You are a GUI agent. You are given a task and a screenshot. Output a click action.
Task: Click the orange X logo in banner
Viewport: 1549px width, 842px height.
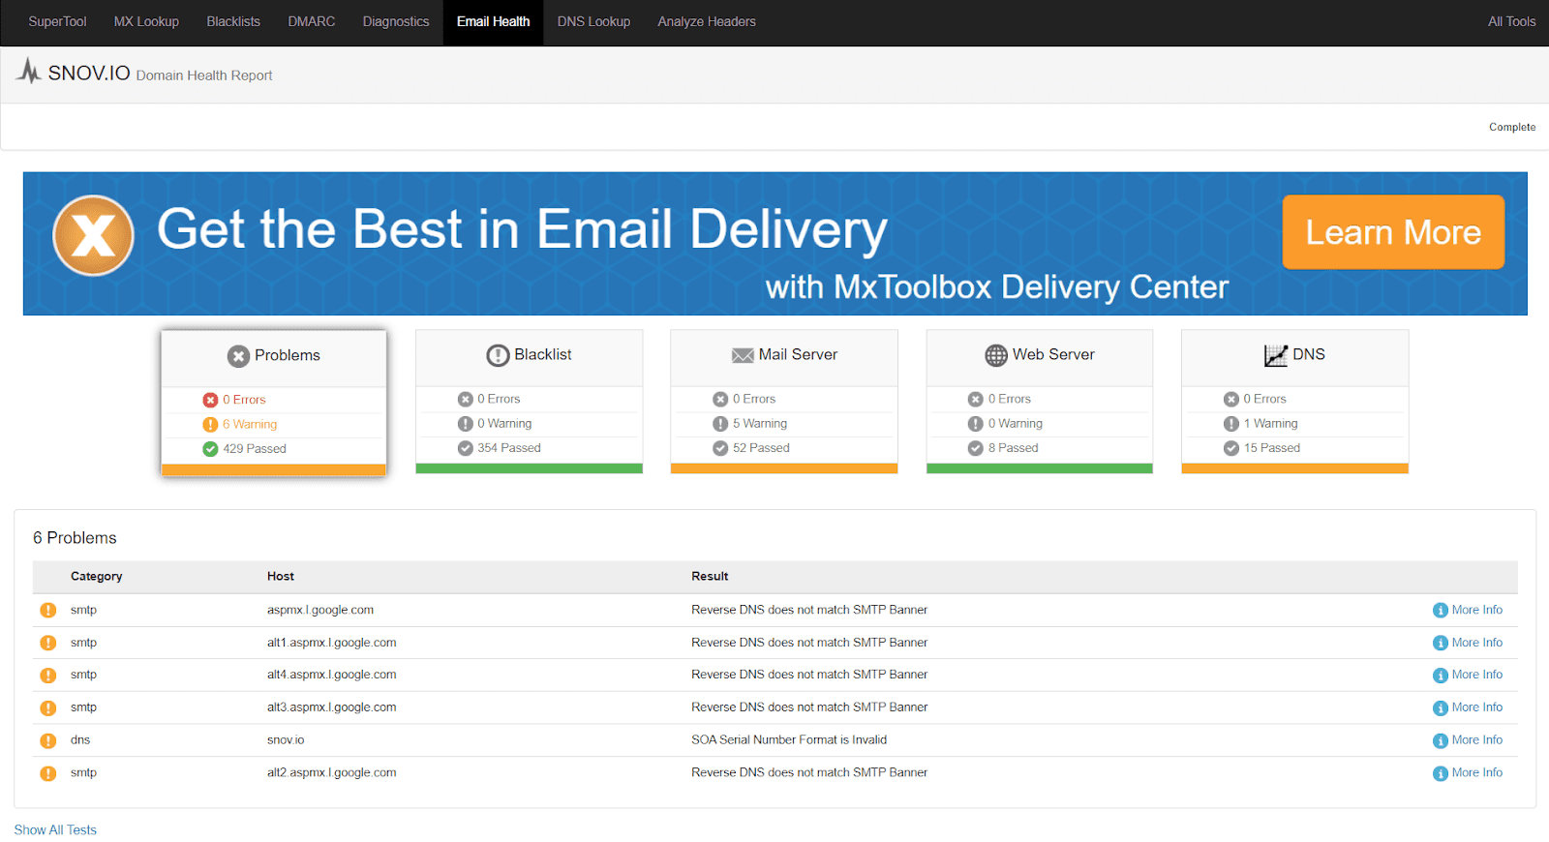click(93, 235)
